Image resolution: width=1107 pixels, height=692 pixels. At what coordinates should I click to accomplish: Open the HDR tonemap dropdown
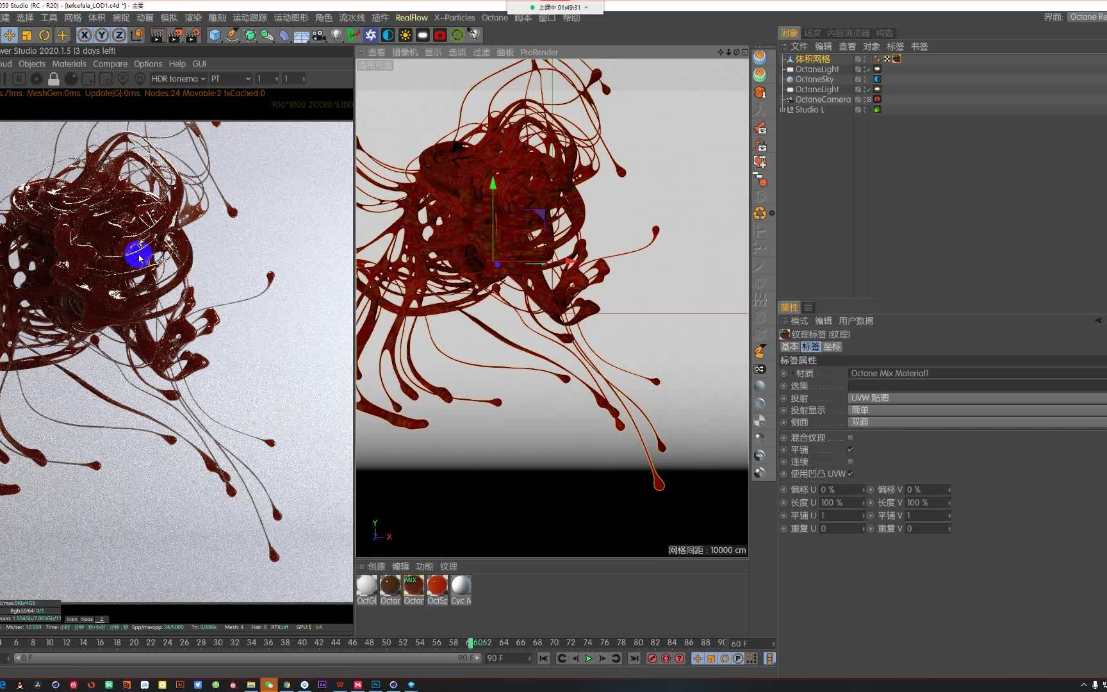click(x=178, y=79)
